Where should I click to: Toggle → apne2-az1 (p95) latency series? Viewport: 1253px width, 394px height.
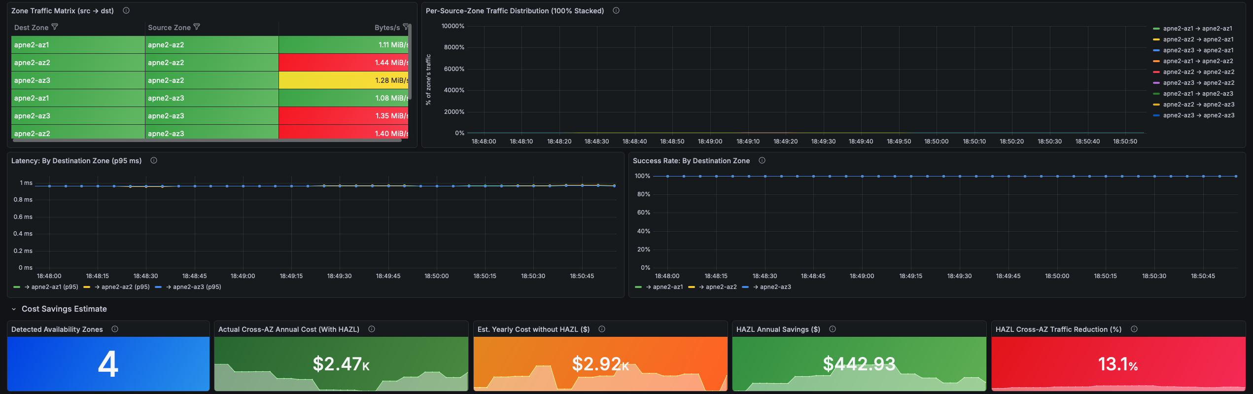(51, 287)
